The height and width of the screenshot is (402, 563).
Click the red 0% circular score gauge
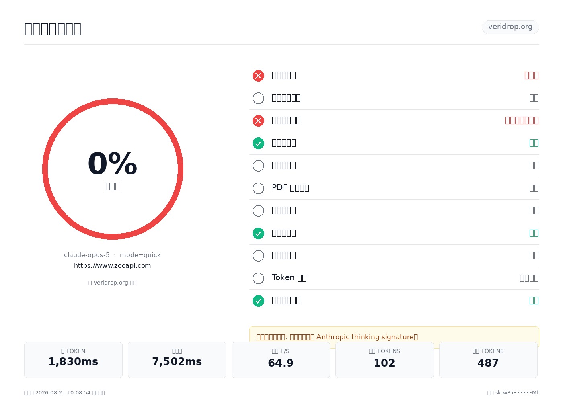[113, 169]
